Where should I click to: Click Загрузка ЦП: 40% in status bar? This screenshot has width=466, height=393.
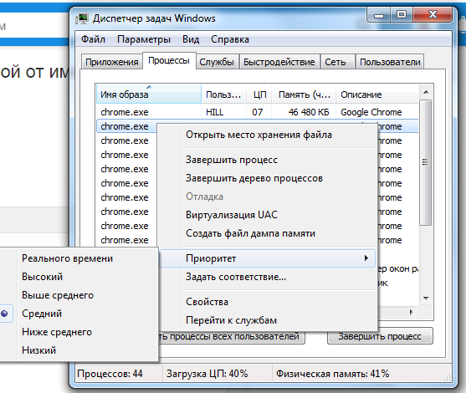207,374
